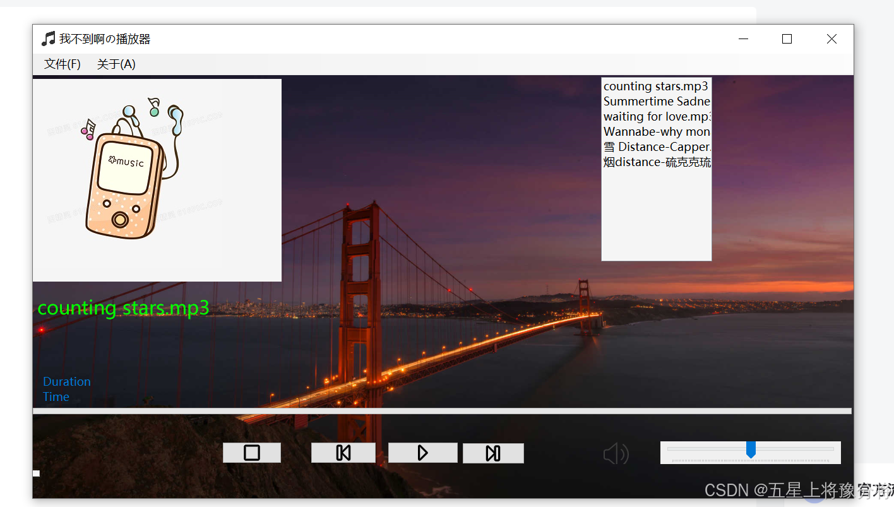Click the Duration label

click(x=66, y=381)
